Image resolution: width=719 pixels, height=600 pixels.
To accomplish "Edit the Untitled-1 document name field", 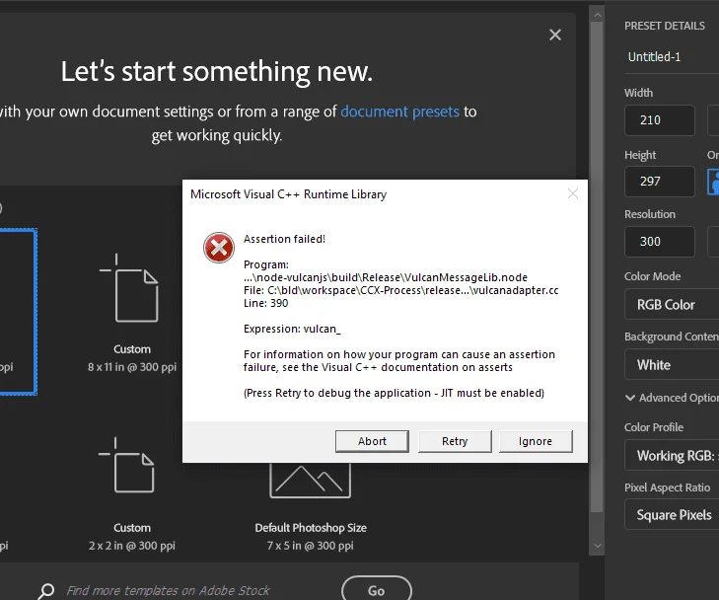I will (x=672, y=57).
